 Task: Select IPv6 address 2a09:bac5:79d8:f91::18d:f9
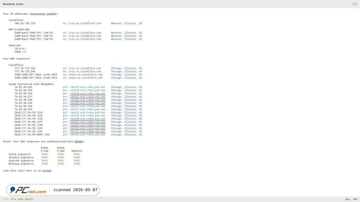pos(33,33)
